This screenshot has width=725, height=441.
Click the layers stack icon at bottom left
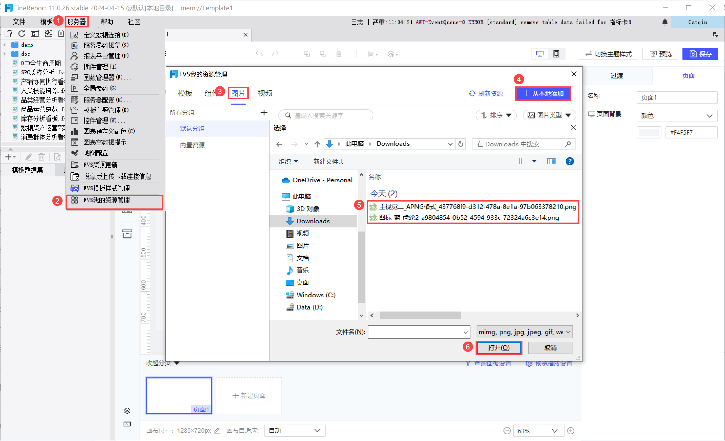click(x=127, y=410)
